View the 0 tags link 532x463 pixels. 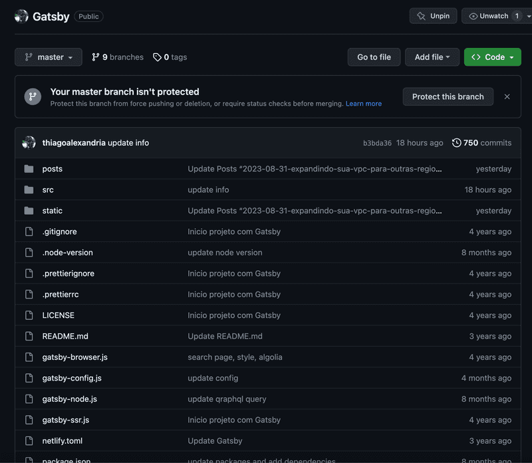[170, 57]
